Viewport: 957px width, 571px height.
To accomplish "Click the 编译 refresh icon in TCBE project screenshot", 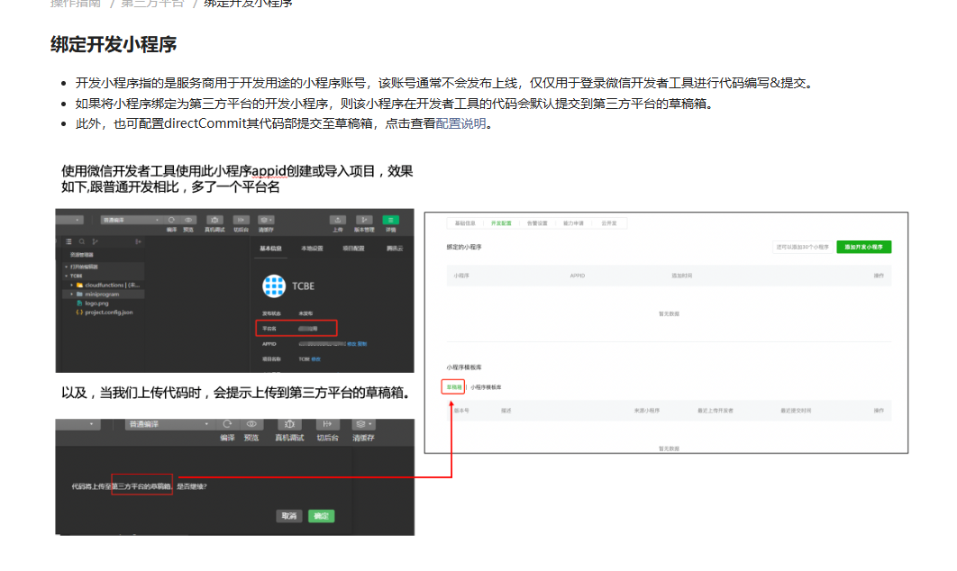I will pos(171,220).
